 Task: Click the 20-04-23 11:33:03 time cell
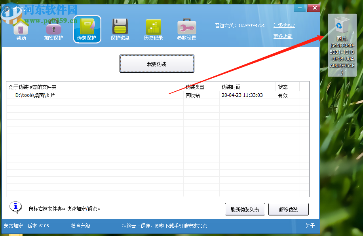point(242,95)
